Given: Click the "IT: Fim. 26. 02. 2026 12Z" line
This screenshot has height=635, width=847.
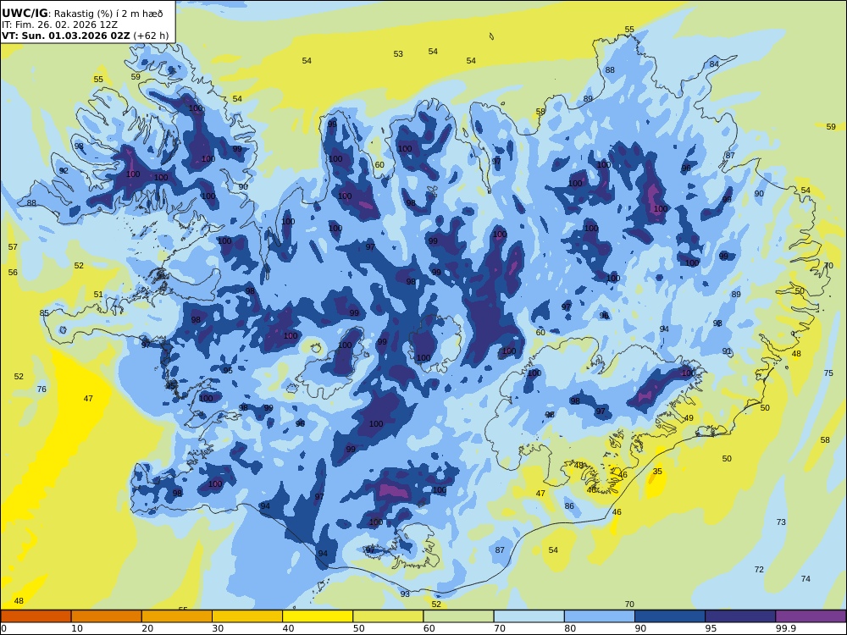Looking at the screenshot, I should pyautogui.click(x=59, y=25).
